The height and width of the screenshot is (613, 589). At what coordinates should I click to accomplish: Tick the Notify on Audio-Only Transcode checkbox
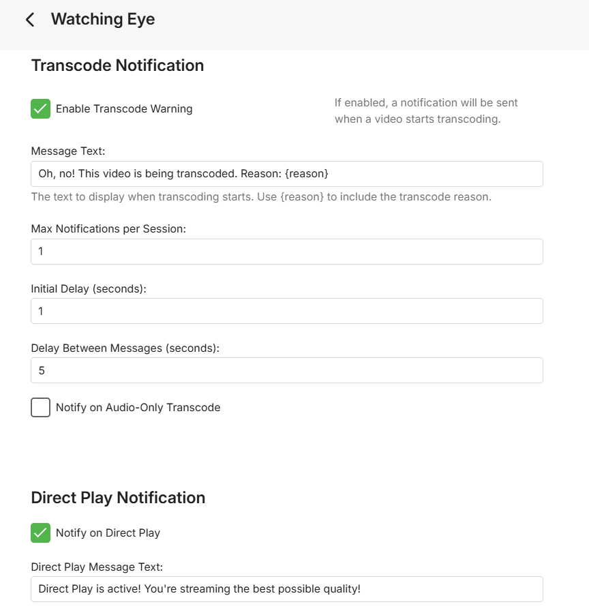[41, 407]
